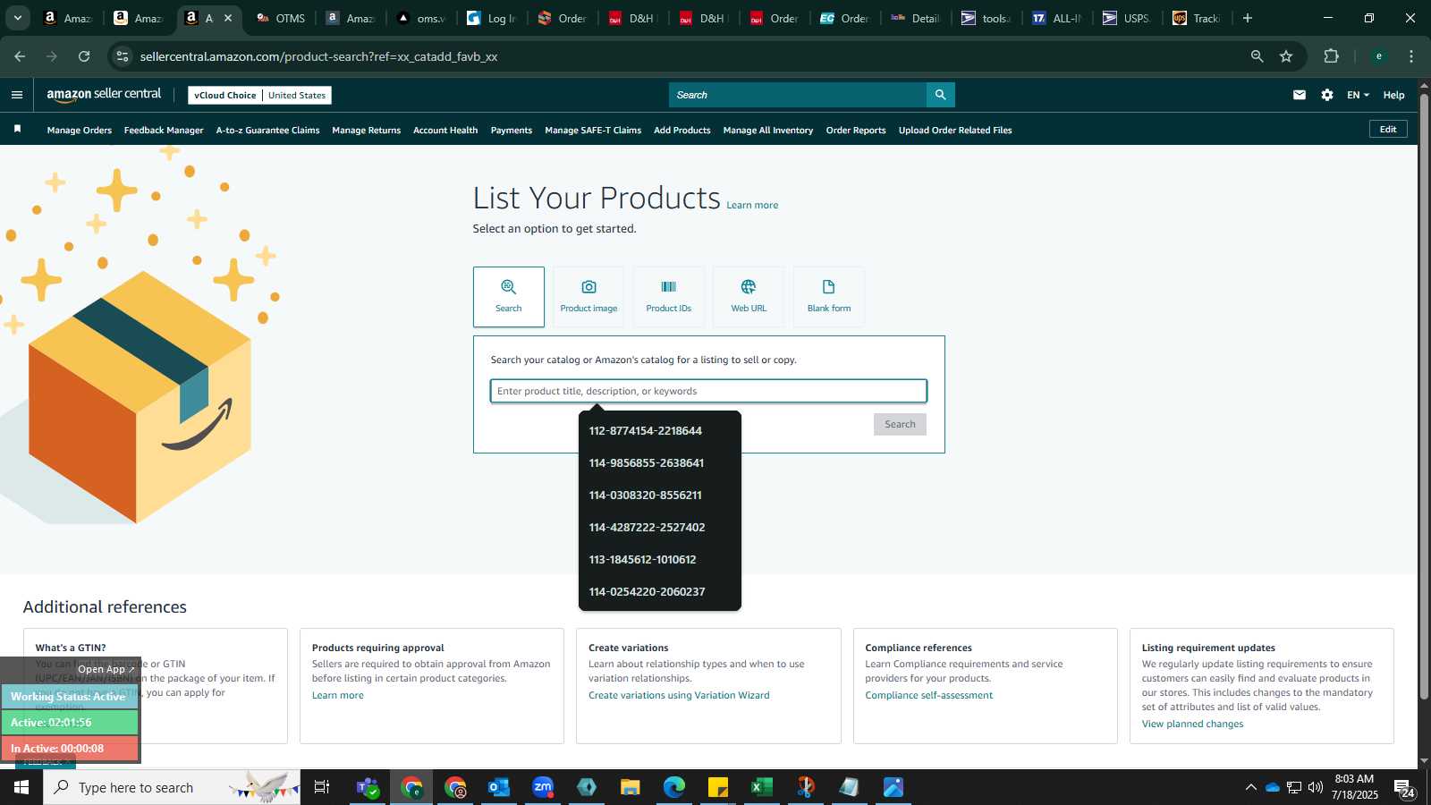This screenshot has width=1431, height=805.
Task: Open Microsoft Edge from the taskbar
Action: pos(674,787)
